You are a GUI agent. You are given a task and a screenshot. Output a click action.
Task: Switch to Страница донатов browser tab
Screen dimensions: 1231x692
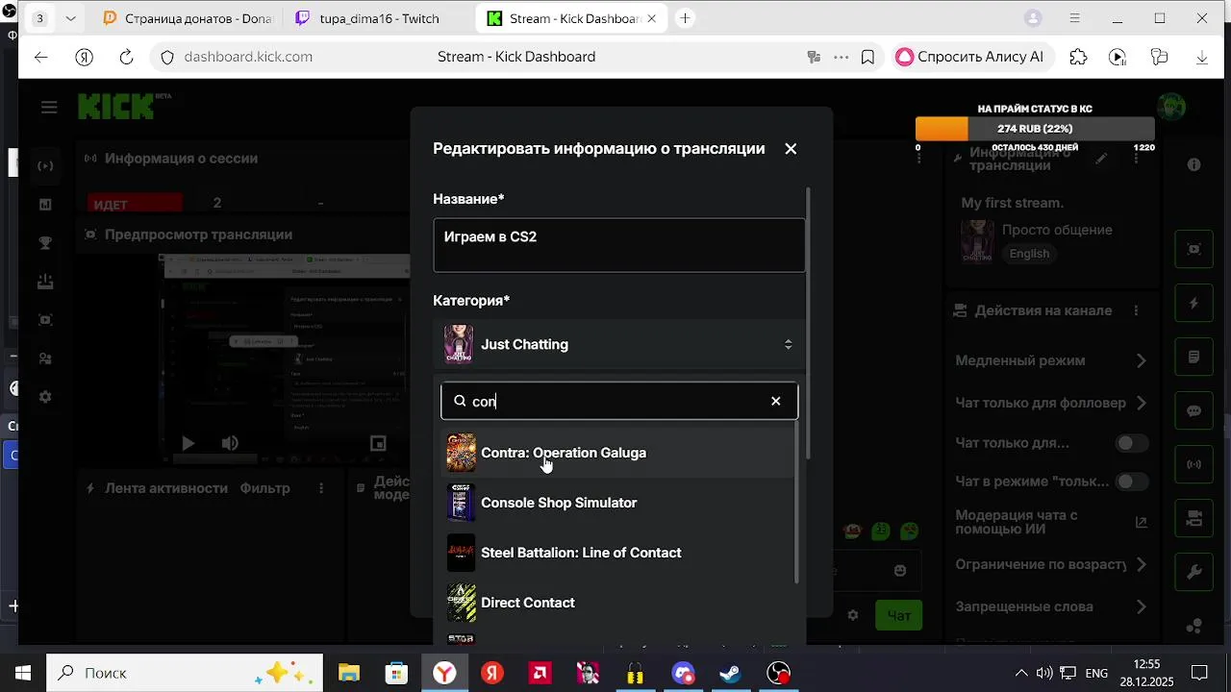pyautogui.click(x=187, y=18)
